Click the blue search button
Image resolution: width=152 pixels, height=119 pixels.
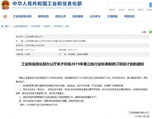coord(151,5)
